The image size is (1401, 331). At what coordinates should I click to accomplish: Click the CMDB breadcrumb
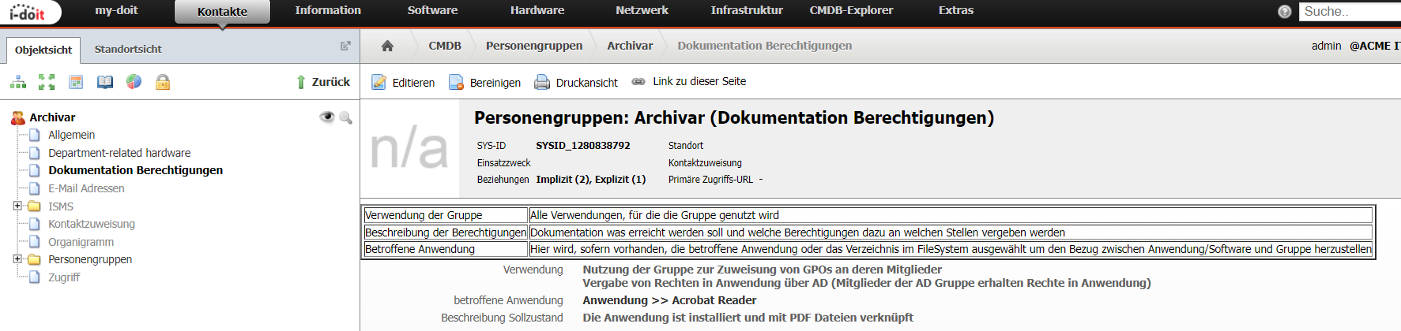(x=445, y=46)
